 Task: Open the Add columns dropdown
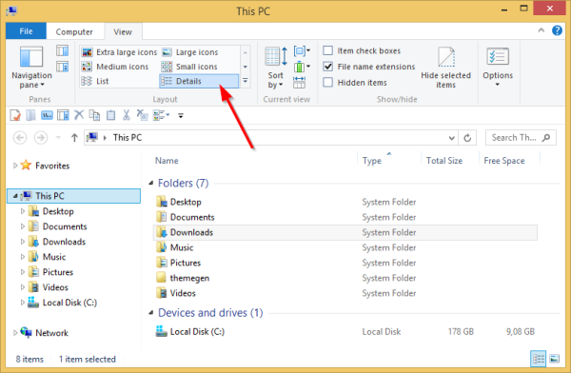pos(302,67)
